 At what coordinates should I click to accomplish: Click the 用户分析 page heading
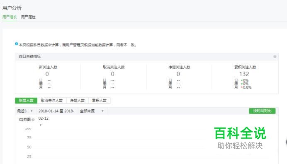click(12, 8)
